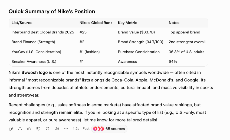Click the 4.2s response time indicator

click(x=76, y=129)
